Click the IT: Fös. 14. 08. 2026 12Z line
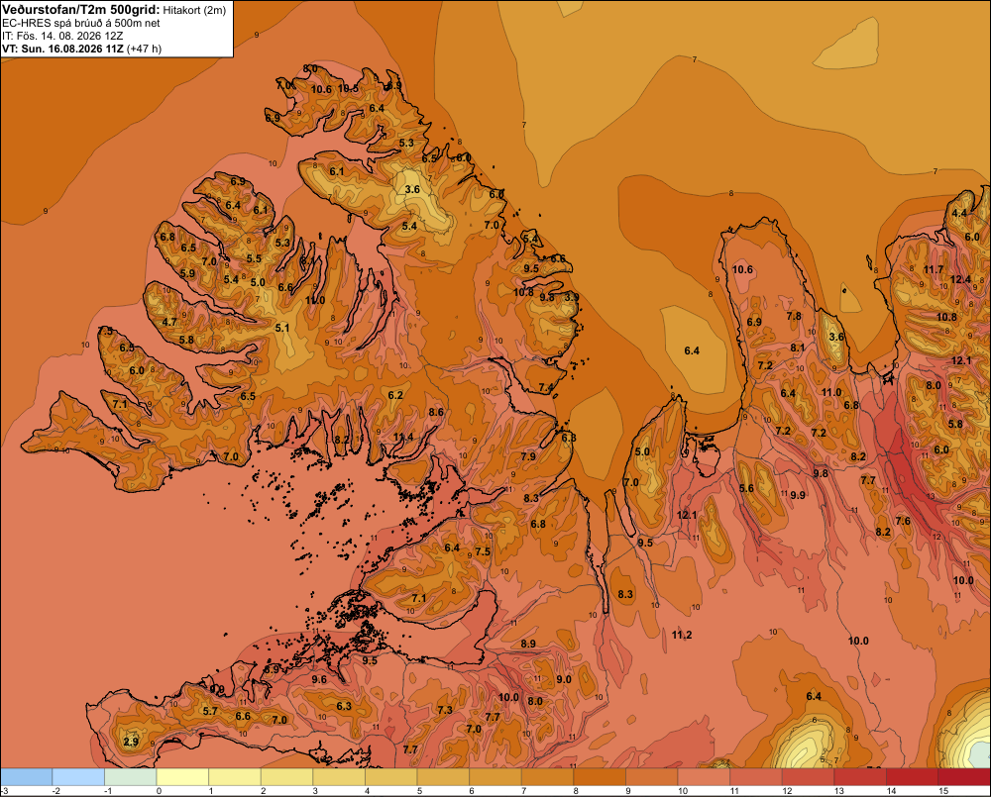991x797 pixels. [62, 36]
